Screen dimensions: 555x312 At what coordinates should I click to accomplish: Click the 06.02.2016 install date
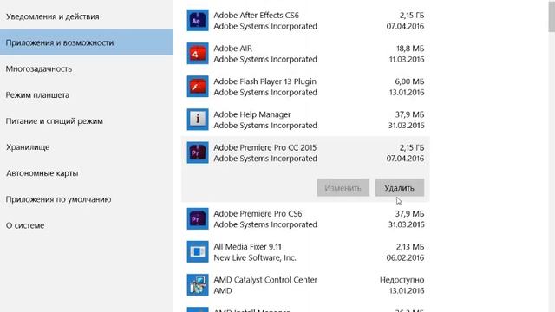click(x=405, y=257)
